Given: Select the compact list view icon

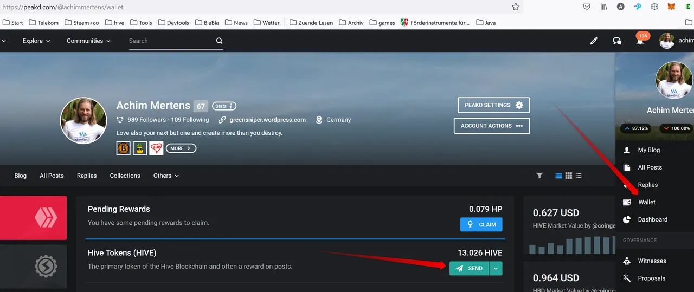Looking at the screenshot, I should click(x=579, y=176).
